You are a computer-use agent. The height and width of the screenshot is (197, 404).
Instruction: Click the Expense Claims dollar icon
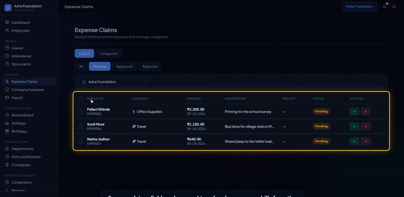(x=7, y=82)
